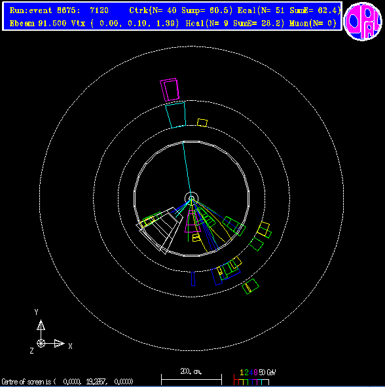385x387 pixels.
Task: Click the Ebeam 91.500 value in the header
Action: pos(38,24)
